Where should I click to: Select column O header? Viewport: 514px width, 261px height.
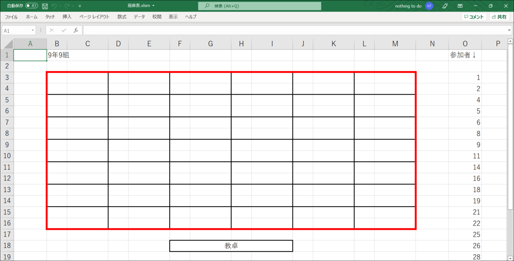(x=465, y=44)
